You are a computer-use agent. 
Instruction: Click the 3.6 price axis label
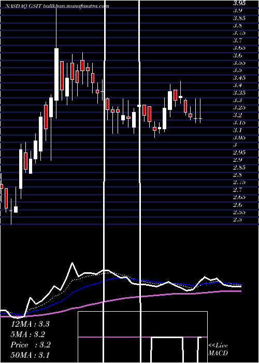point(238,55)
